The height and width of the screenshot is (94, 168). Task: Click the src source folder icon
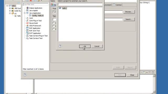click(13, 13)
